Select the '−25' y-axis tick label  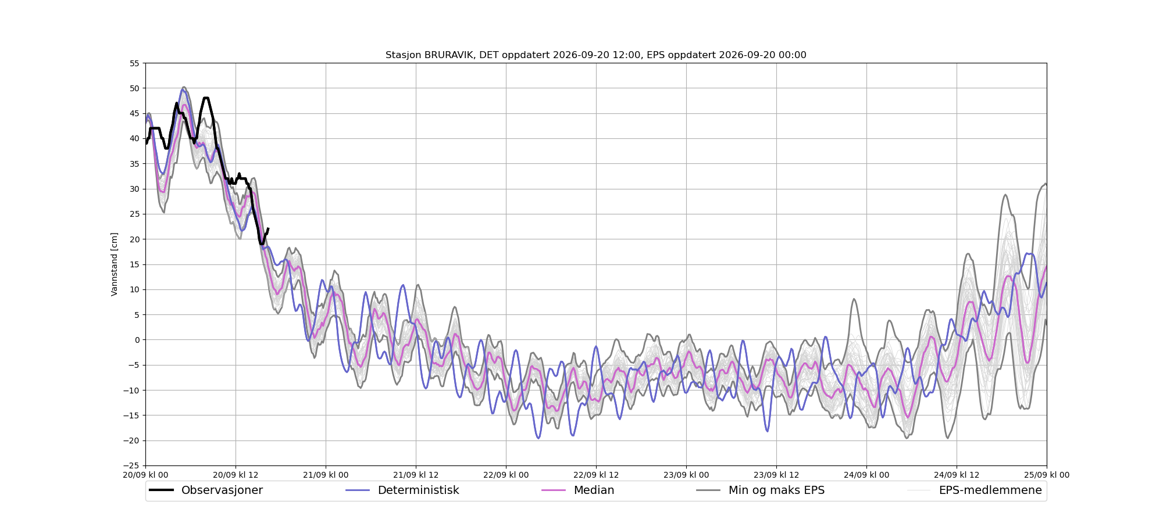coord(131,466)
